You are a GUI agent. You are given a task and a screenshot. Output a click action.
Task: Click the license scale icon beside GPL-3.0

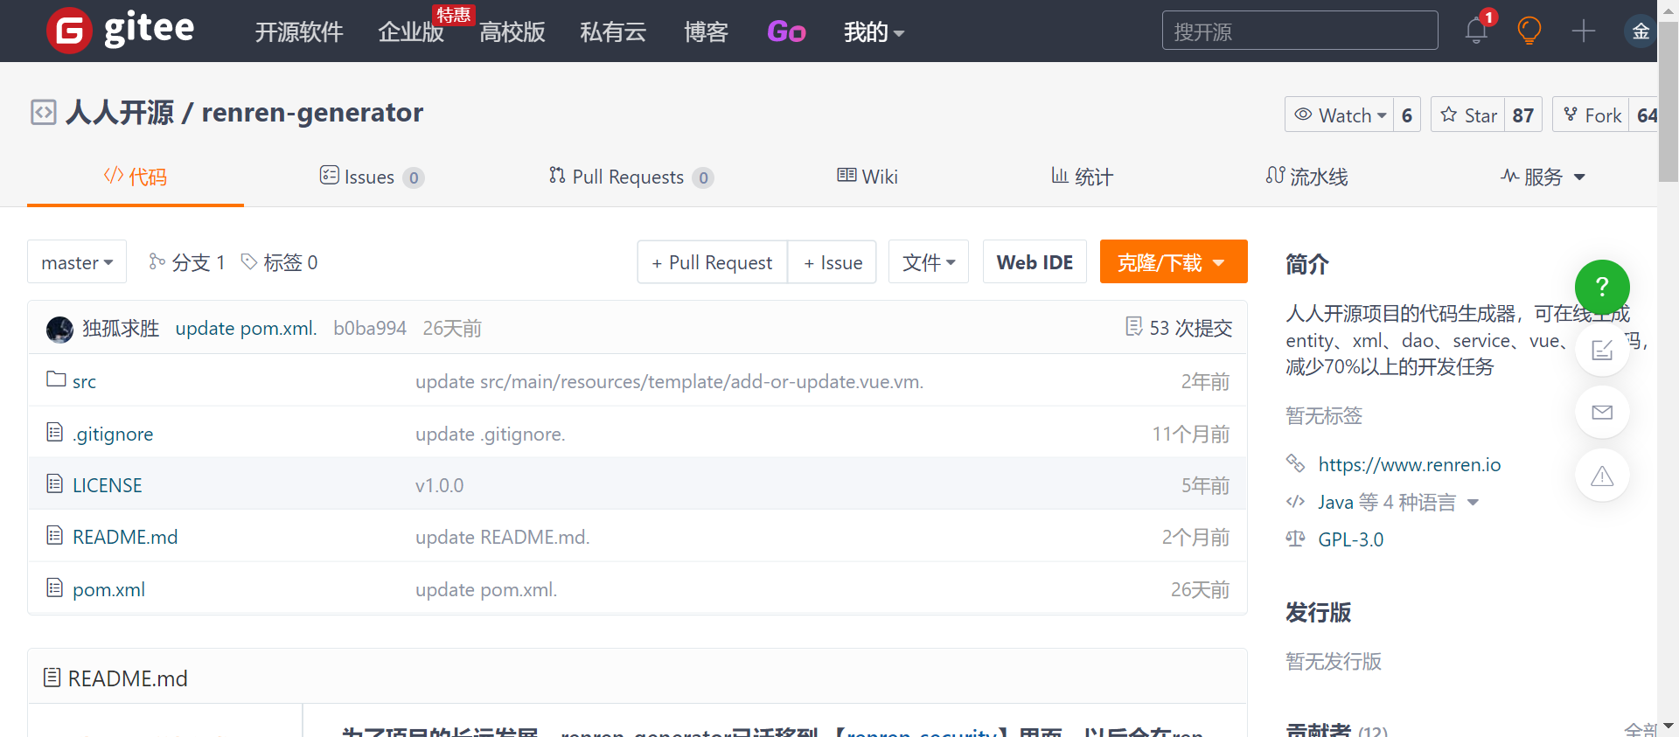point(1295,539)
